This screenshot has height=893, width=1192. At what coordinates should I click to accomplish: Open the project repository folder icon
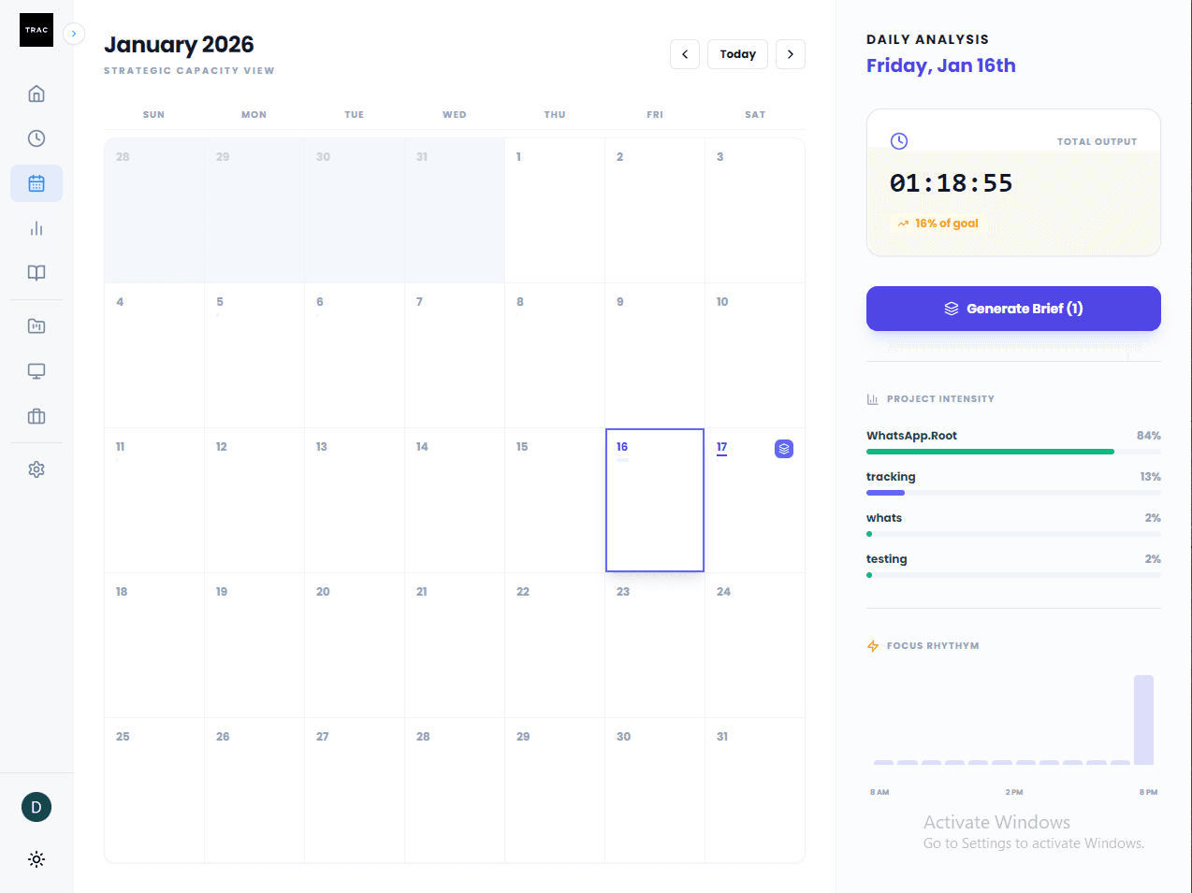tap(36, 325)
